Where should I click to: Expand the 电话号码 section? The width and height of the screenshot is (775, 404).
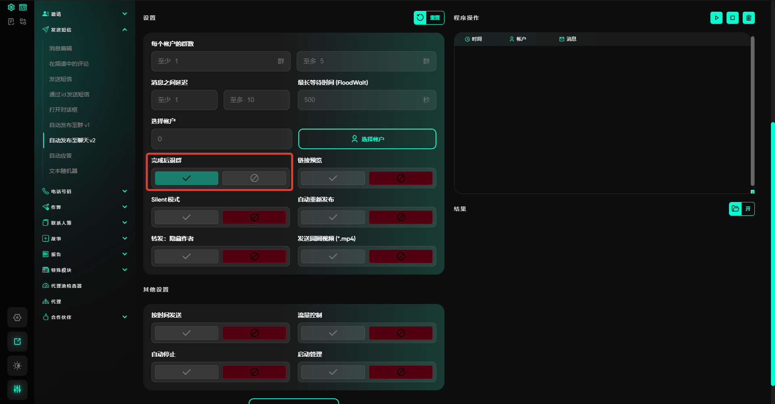coord(125,191)
